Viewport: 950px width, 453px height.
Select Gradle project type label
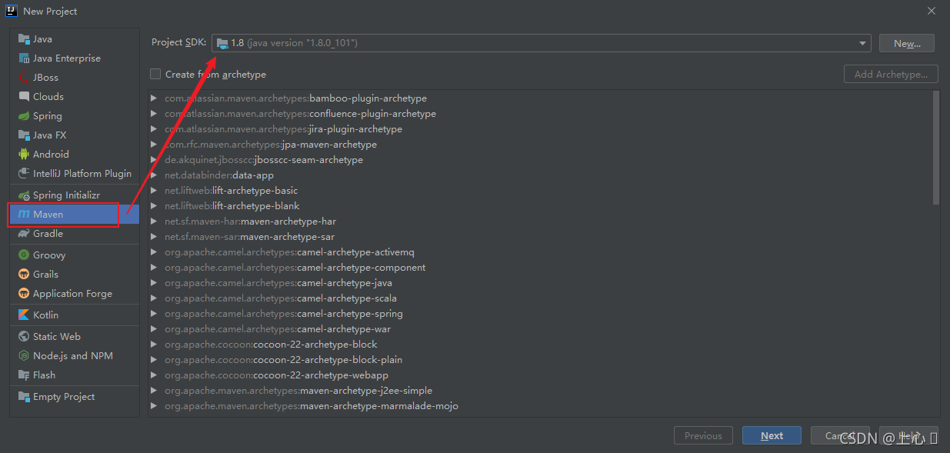(48, 233)
